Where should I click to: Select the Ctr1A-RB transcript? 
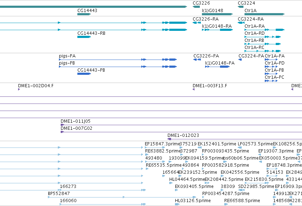coord(263,44)
